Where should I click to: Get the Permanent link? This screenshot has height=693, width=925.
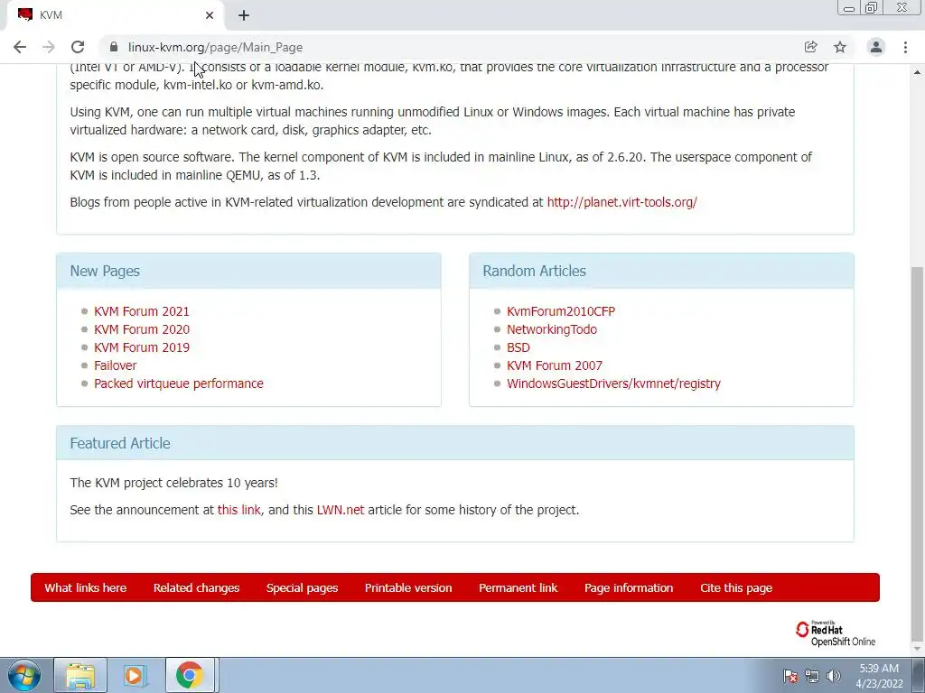pyautogui.click(x=518, y=587)
